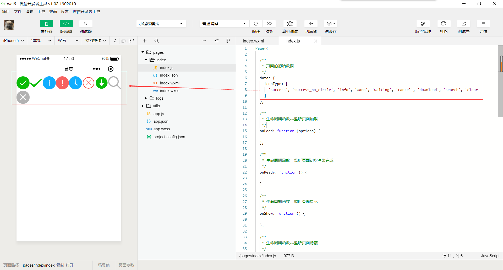Click the simulator three-dot capsule menu

(x=97, y=69)
